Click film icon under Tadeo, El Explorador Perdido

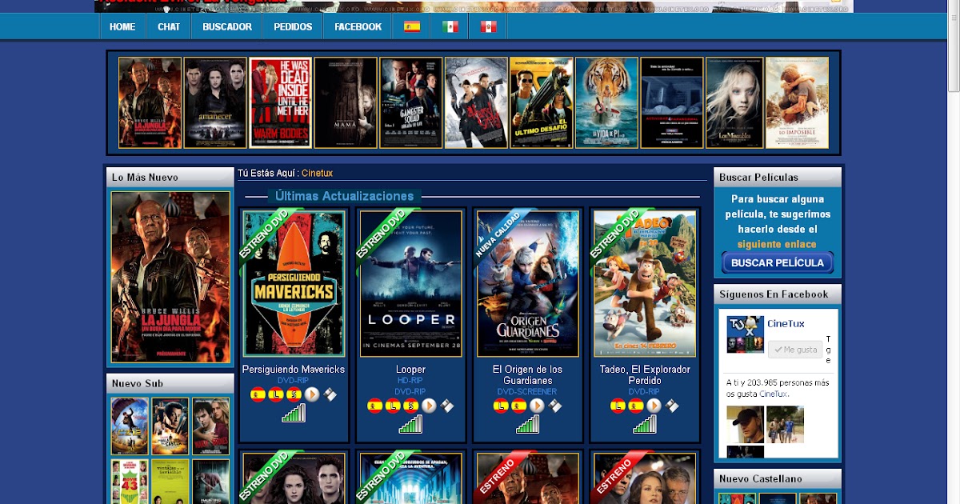click(672, 406)
